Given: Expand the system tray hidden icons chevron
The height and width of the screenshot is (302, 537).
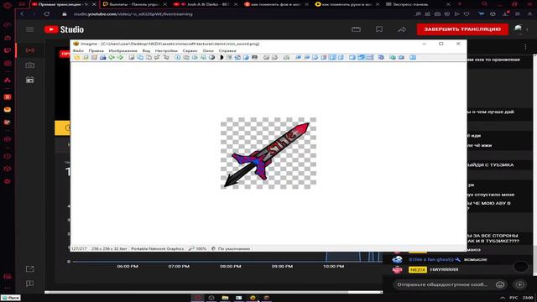Looking at the screenshot, I should [502, 298].
